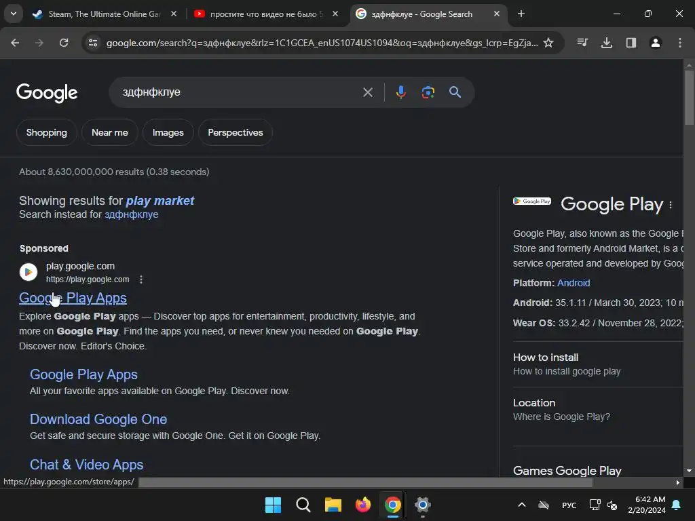Image resolution: width=695 pixels, height=521 pixels.
Task: Open the Settings gear taskbar app
Action: pos(423,505)
